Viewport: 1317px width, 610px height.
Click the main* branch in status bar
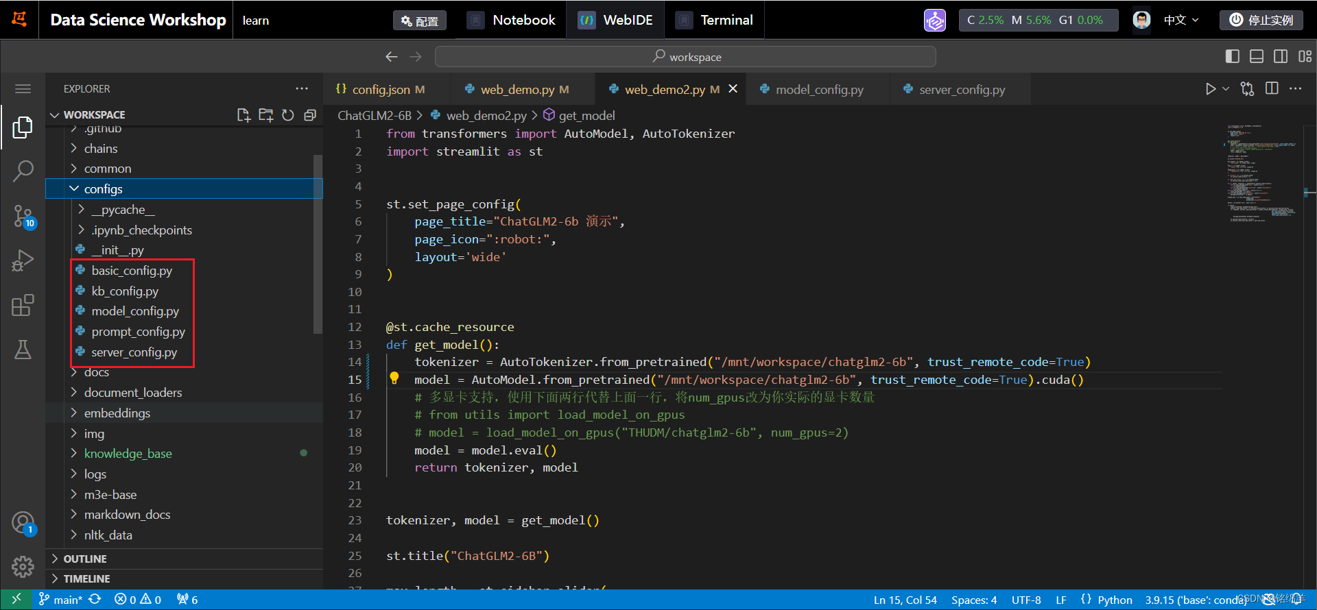[x=60, y=600]
